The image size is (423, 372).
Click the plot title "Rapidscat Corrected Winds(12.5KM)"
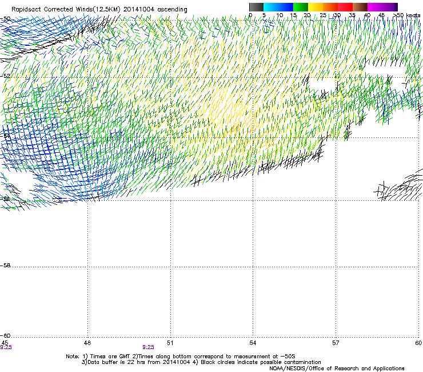(66, 9)
